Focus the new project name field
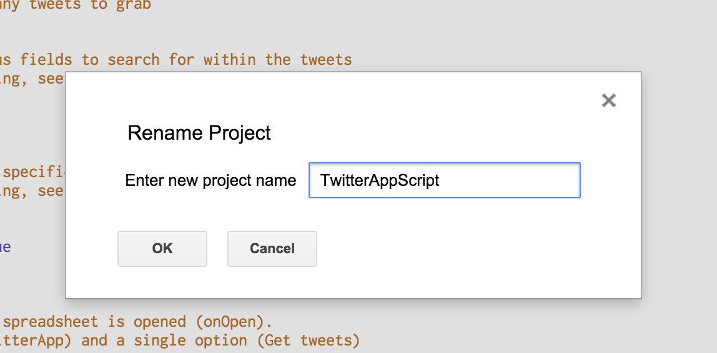Image resolution: width=717 pixels, height=353 pixels. pyautogui.click(x=444, y=181)
